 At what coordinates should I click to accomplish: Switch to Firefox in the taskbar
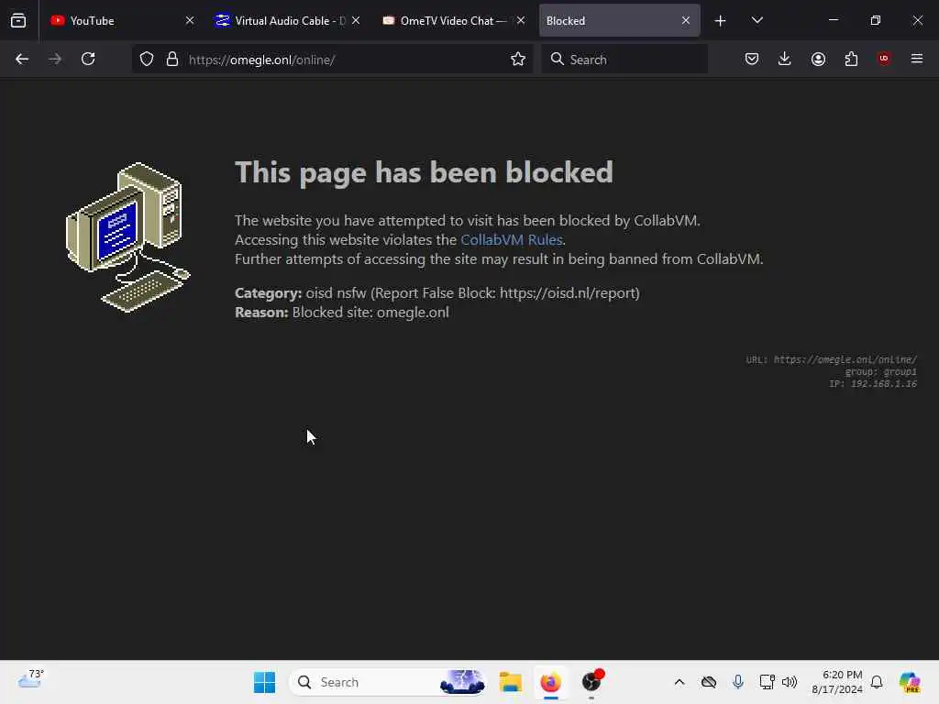[550, 682]
